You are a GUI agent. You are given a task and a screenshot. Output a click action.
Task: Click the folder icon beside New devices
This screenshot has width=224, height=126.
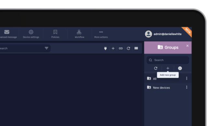pyautogui.click(x=149, y=87)
